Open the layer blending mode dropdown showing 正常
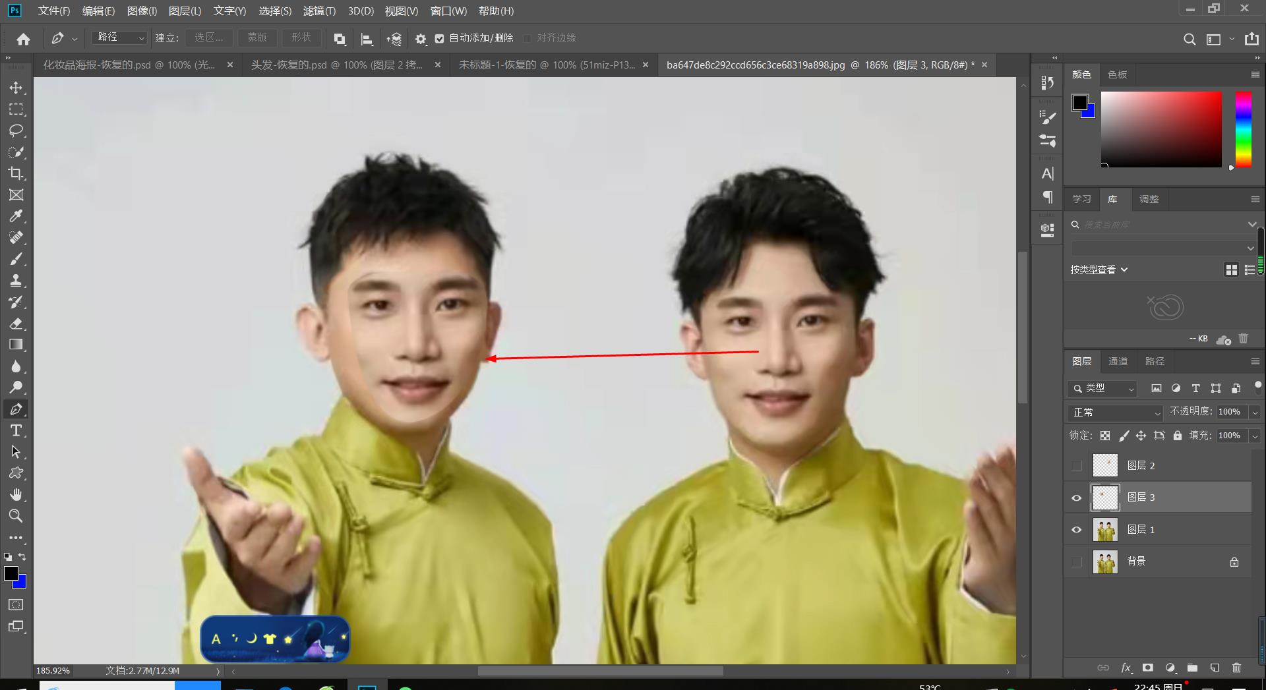The width and height of the screenshot is (1266, 690). pyautogui.click(x=1114, y=412)
